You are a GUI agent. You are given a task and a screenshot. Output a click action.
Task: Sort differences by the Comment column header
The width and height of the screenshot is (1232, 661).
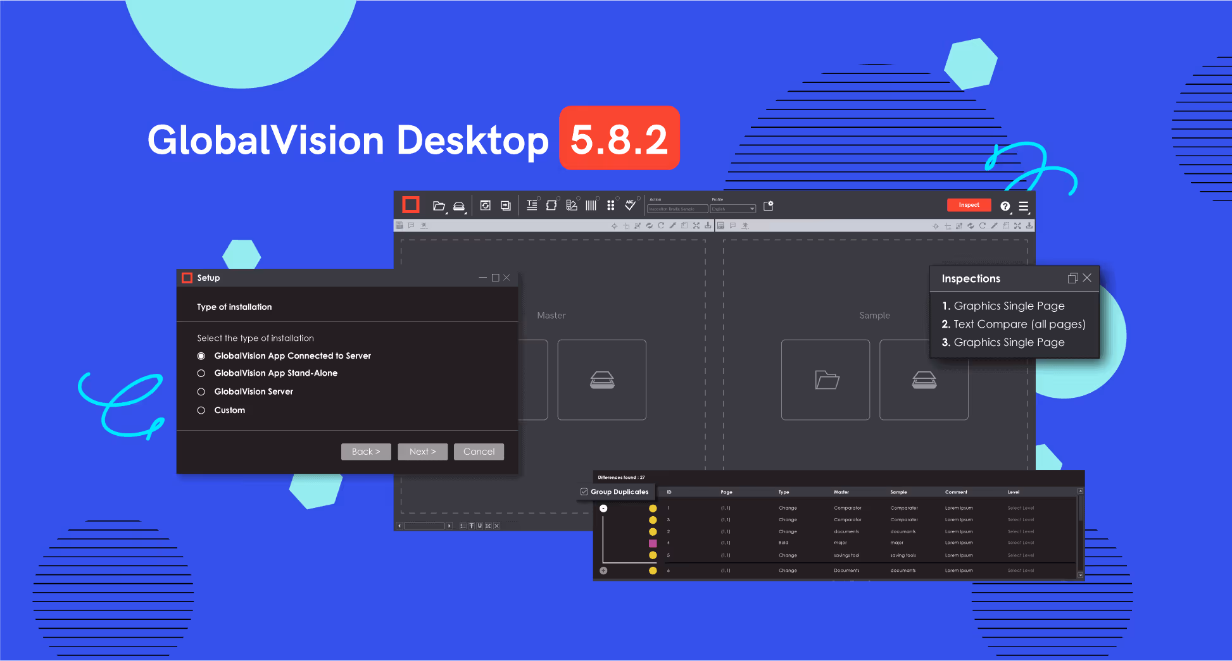[956, 492]
